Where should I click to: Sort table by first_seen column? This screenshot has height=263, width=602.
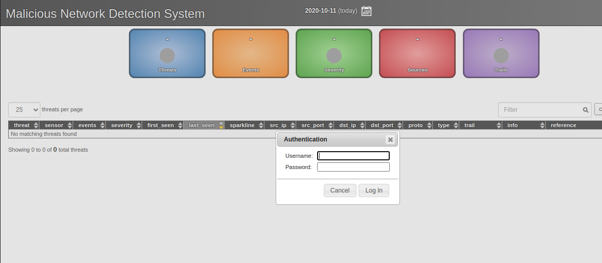coord(163,125)
